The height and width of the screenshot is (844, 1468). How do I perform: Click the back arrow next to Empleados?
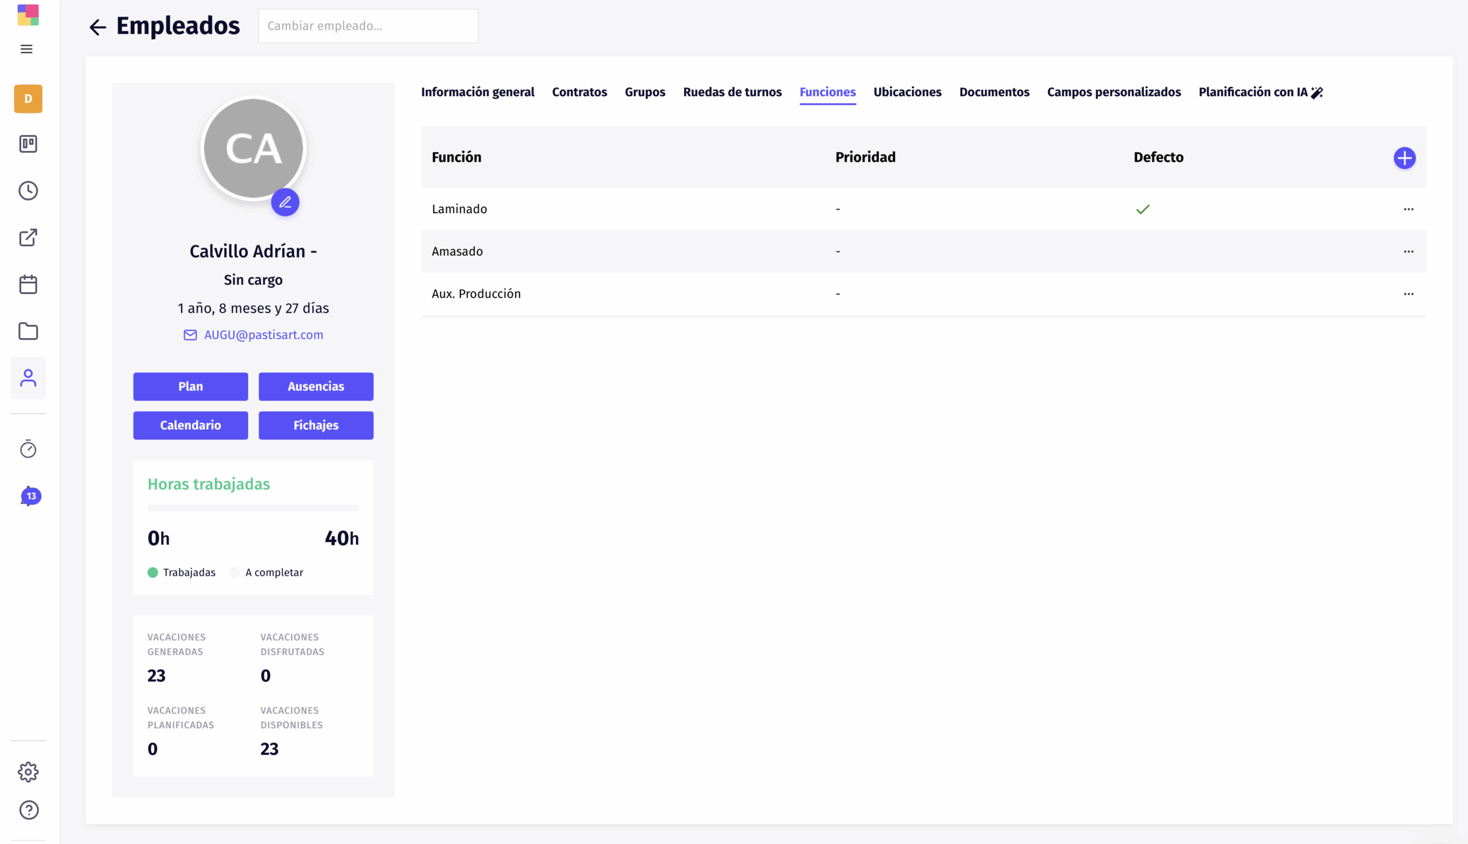[x=97, y=27]
